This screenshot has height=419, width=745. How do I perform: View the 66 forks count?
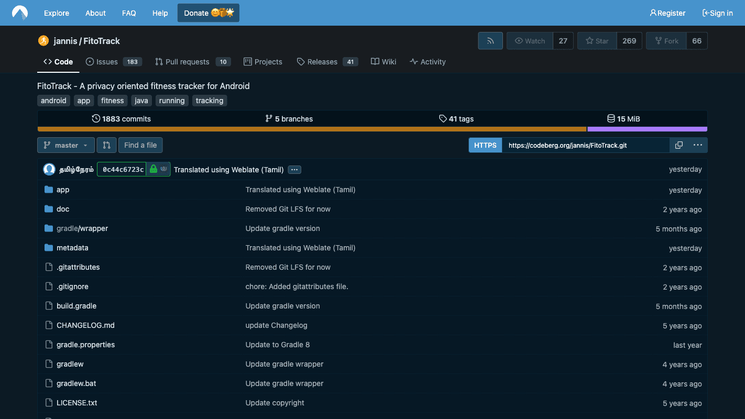coord(697,41)
